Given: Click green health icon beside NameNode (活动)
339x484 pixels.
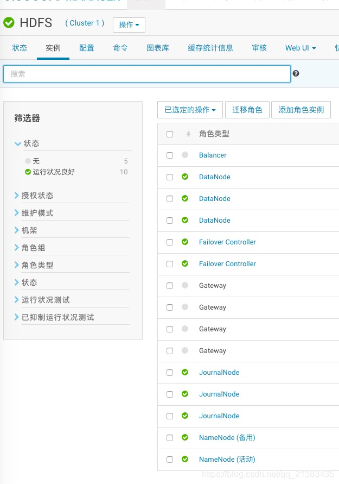Looking at the screenshot, I should click(x=185, y=459).
